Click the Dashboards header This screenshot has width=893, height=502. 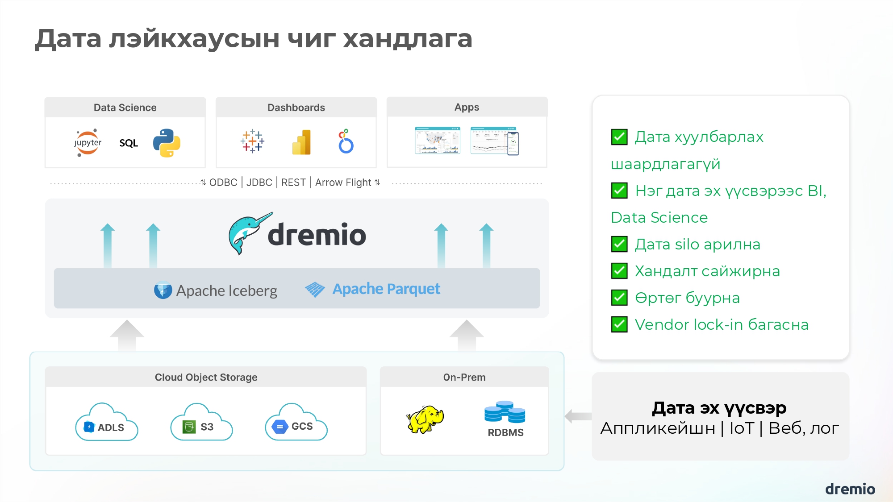[296, 108]
